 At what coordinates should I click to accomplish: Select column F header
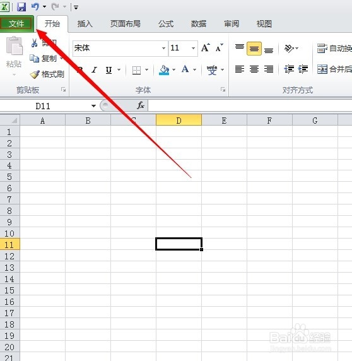click(269, 120)
